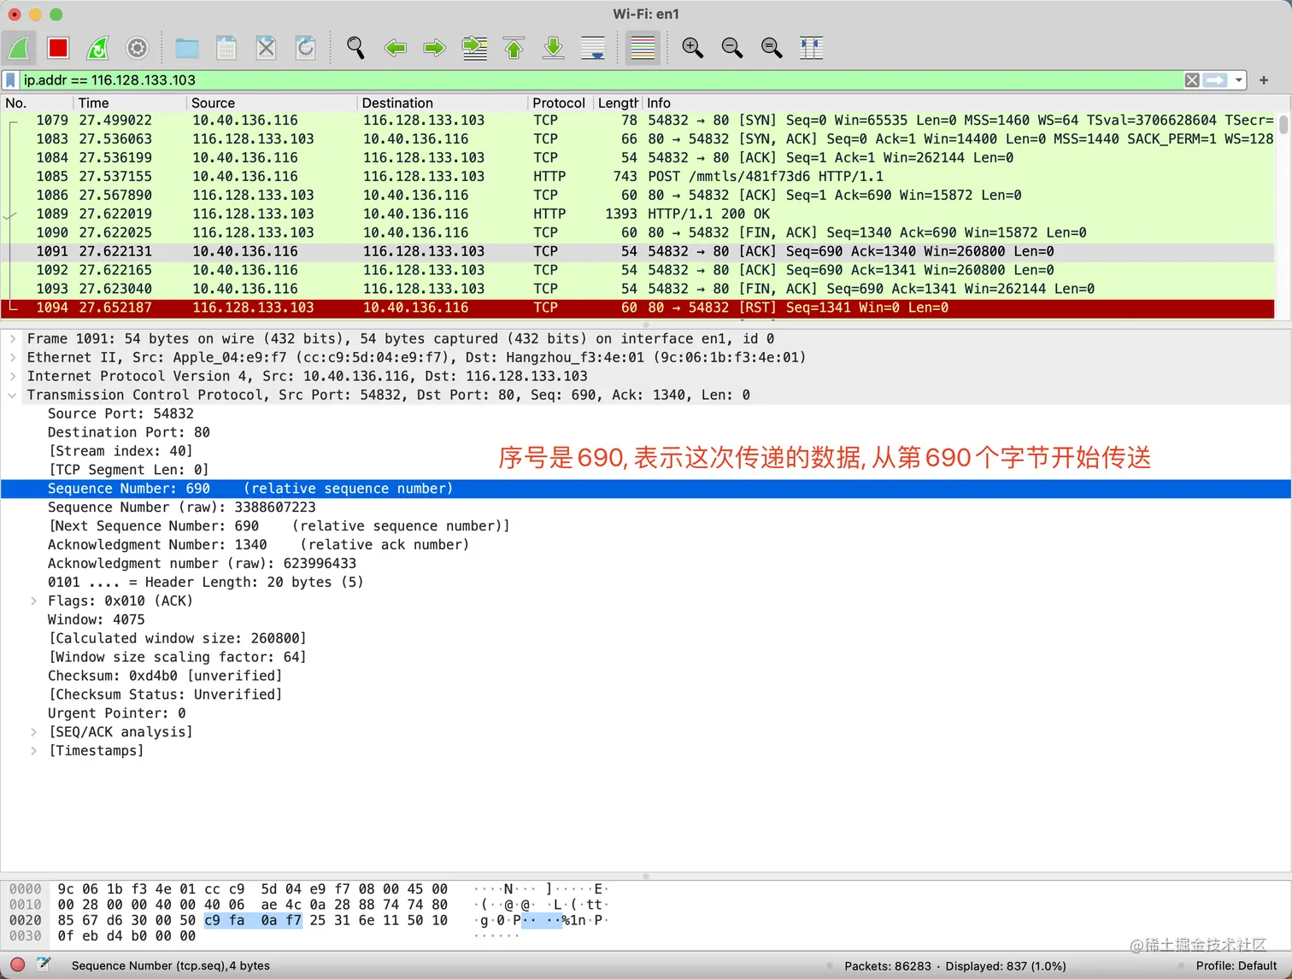
Task: Reload this capture file icon
Action: coord(306,48)
